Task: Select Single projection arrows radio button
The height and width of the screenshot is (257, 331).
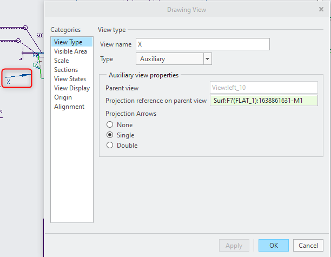Action: [x=110, y=135]
